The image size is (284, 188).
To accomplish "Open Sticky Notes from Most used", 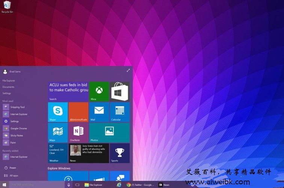I will click(13, 136).
